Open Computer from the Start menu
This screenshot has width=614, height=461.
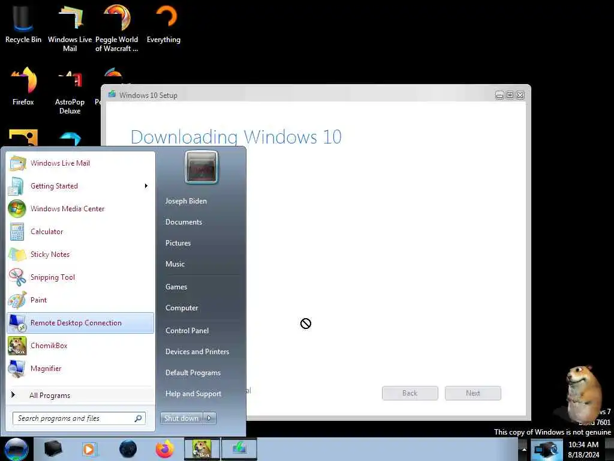[x=182, y=308]
